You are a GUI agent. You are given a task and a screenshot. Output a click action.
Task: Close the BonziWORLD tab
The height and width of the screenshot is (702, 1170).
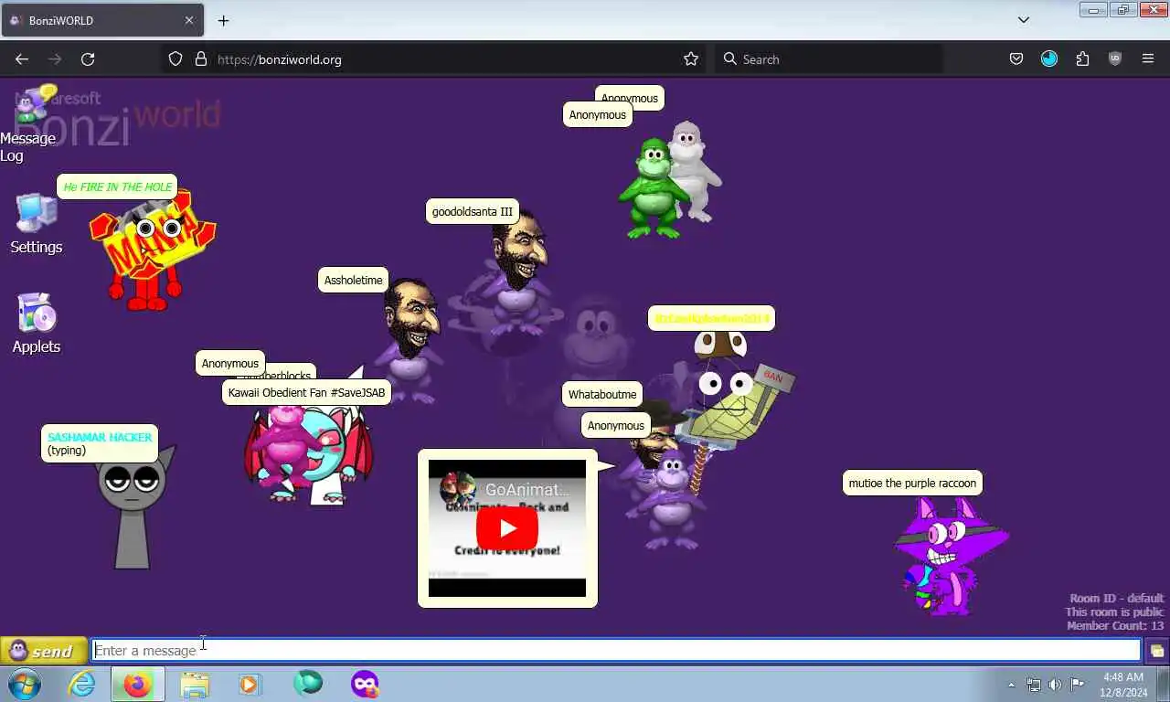(189, 20)
